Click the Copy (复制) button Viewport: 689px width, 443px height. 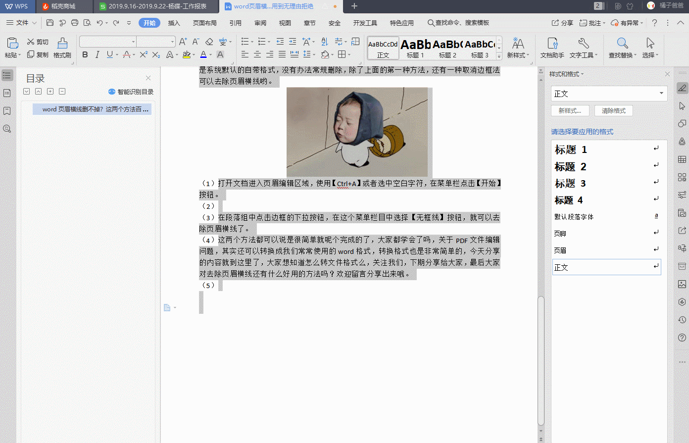point(38,54)
